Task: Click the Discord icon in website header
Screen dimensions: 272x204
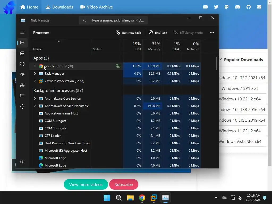Action: [237, 7]
